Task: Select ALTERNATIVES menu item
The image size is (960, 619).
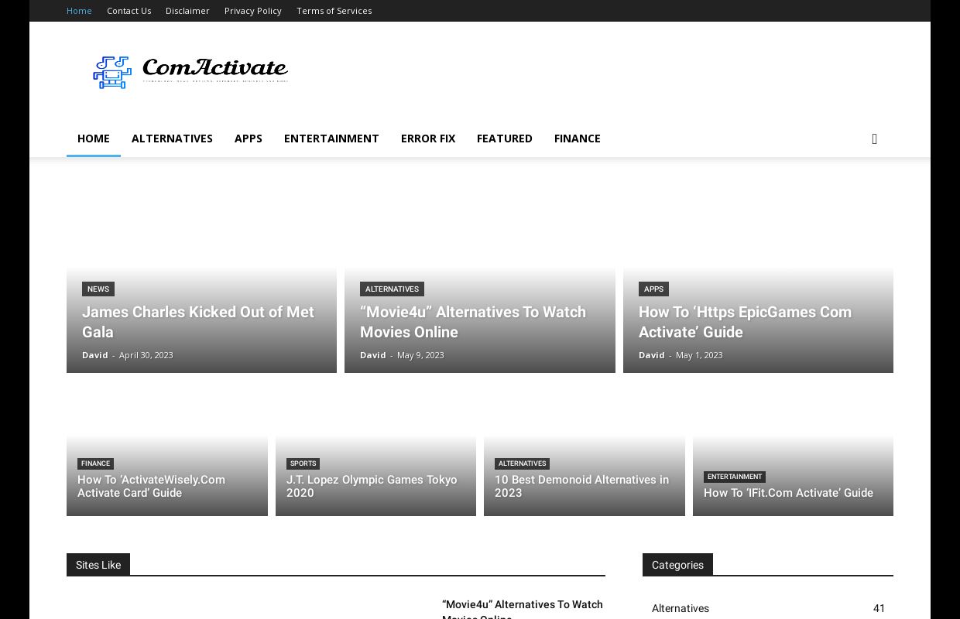Action: click(172, 139)
